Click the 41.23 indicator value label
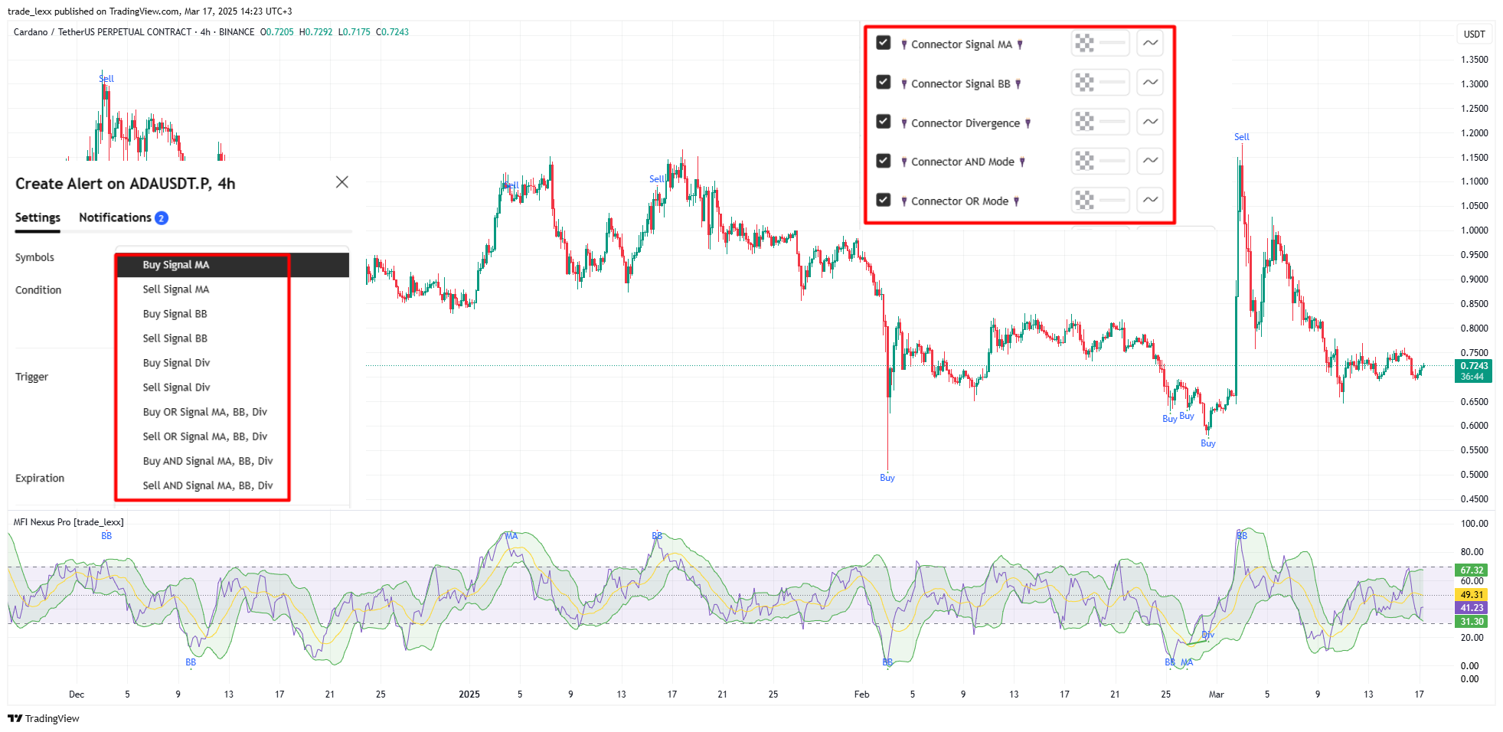1503x732 pixels. point(1472,608)
